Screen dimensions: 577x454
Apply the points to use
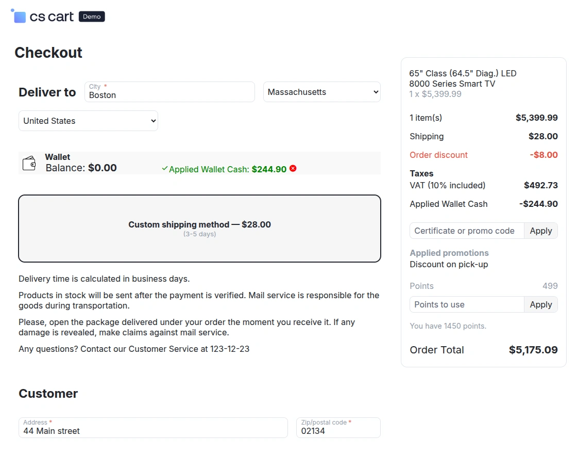click(x=540, y=304)
